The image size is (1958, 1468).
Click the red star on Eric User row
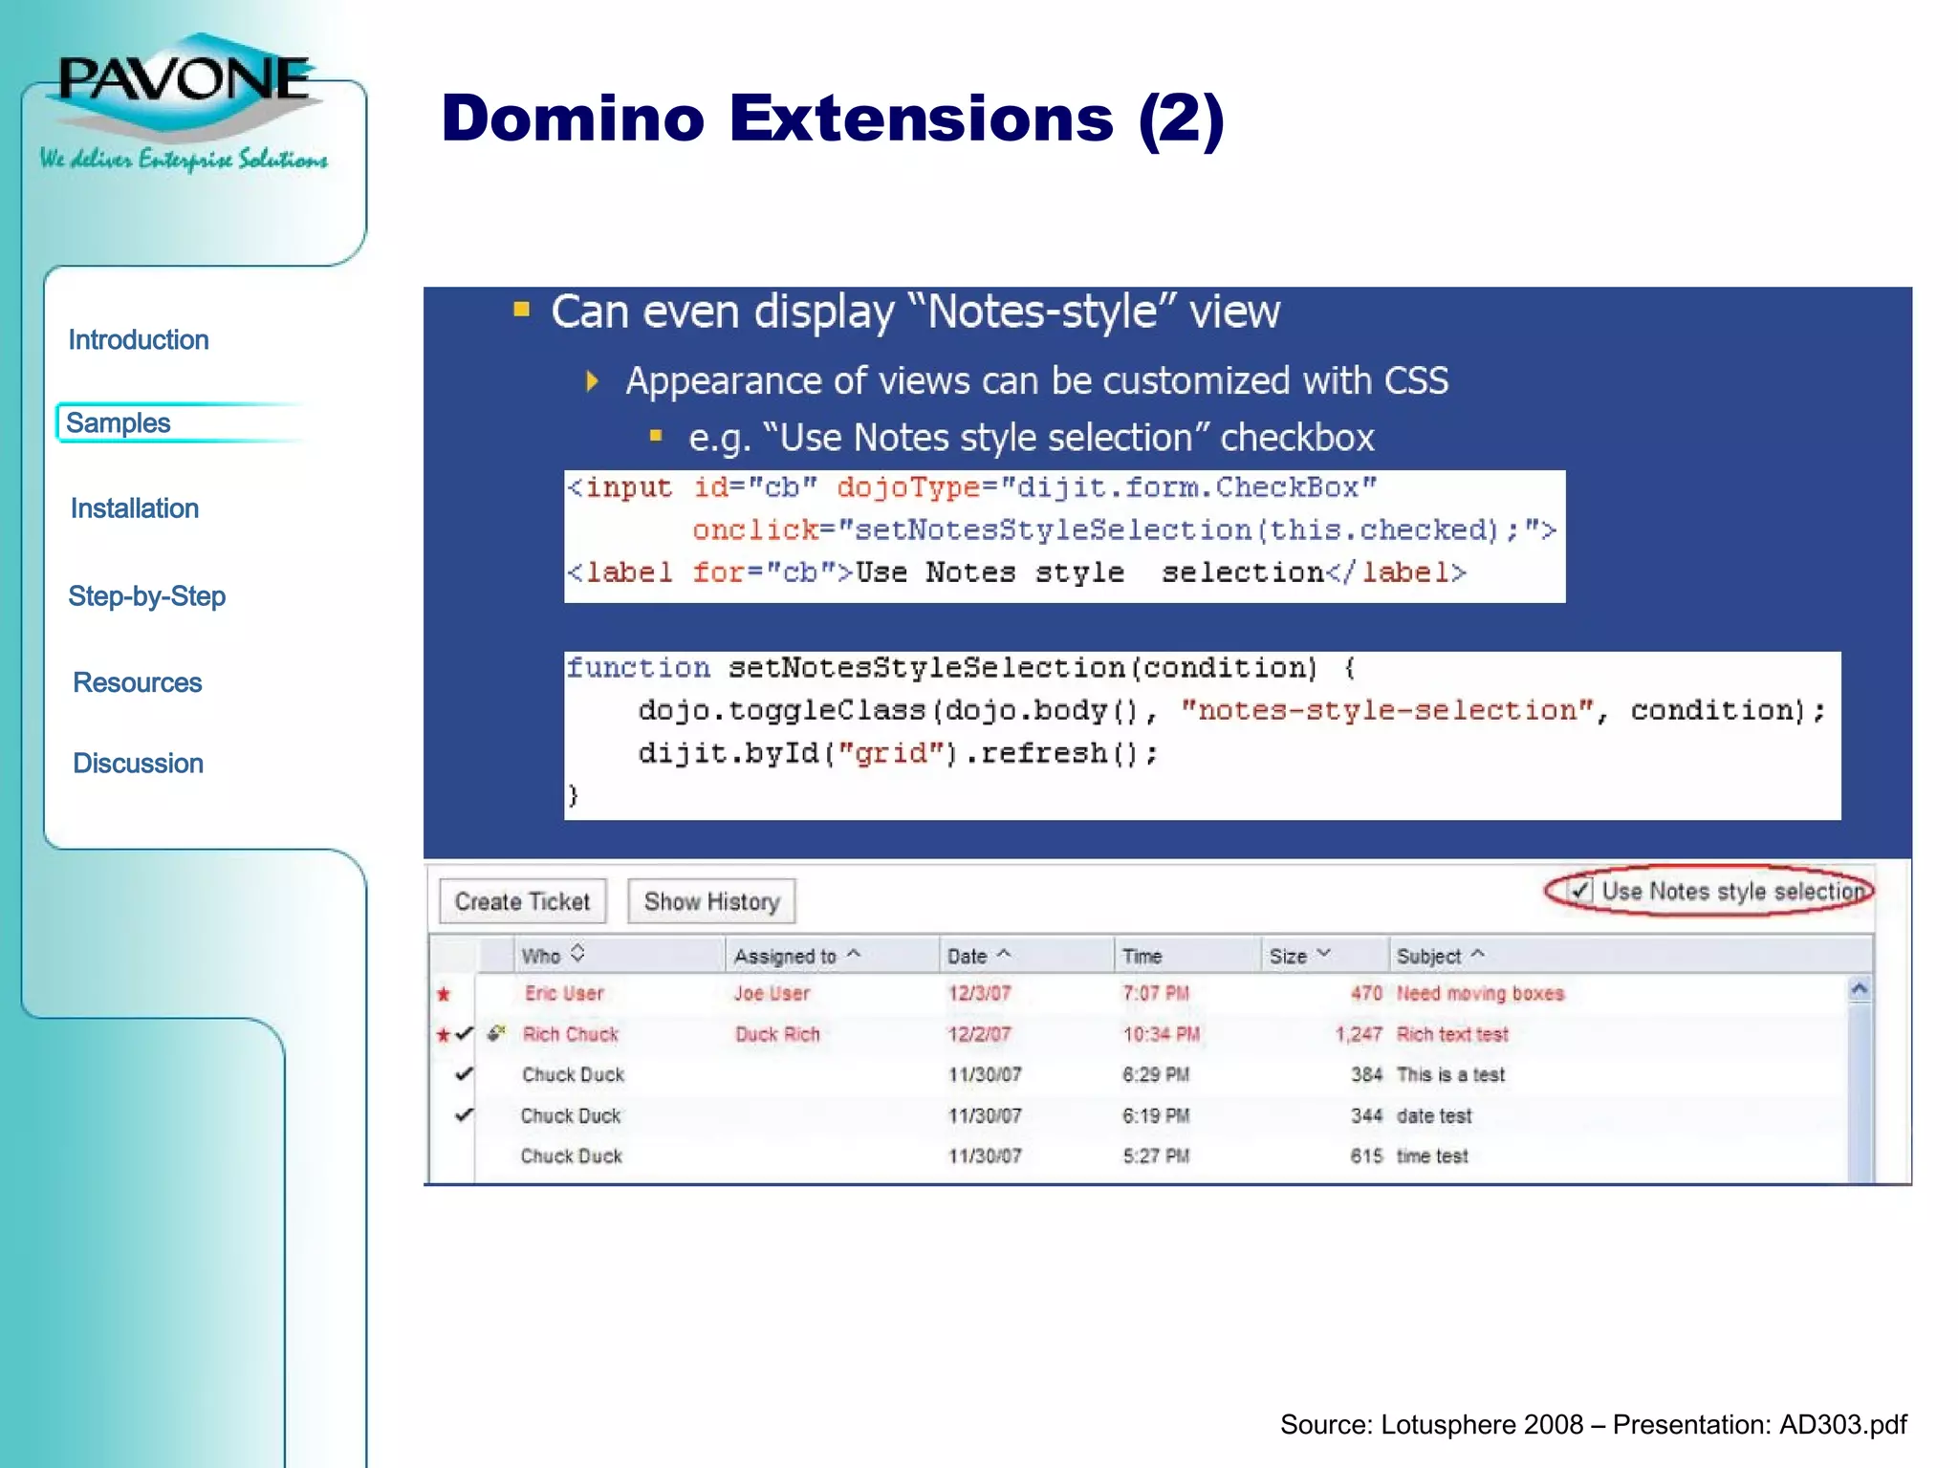pos(444,994)
